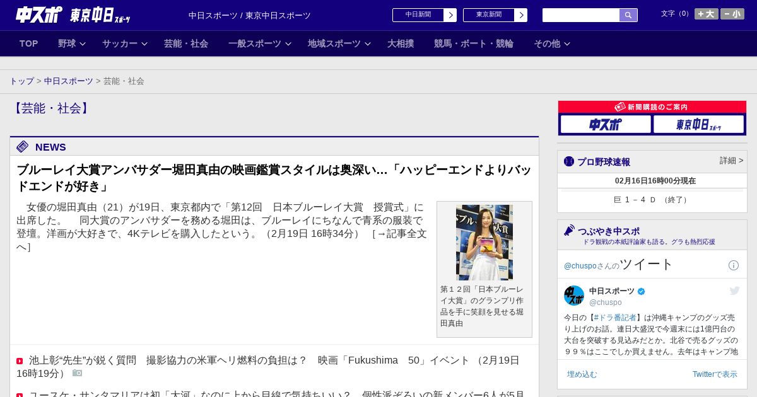Expand the 野球 dropdown chevron
Screen dimensions: 757x397
(x=83, y=43)
